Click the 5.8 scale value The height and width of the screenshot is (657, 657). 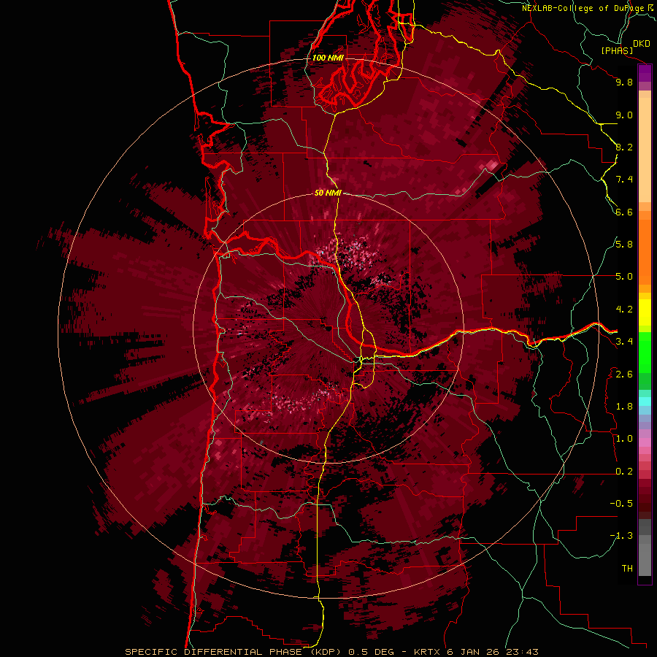click(624, 245)
